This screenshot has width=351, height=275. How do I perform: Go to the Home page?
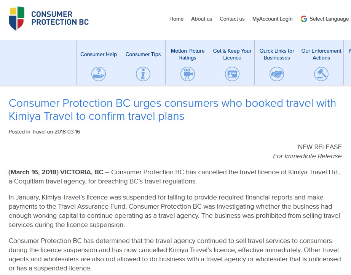point(176,19)
